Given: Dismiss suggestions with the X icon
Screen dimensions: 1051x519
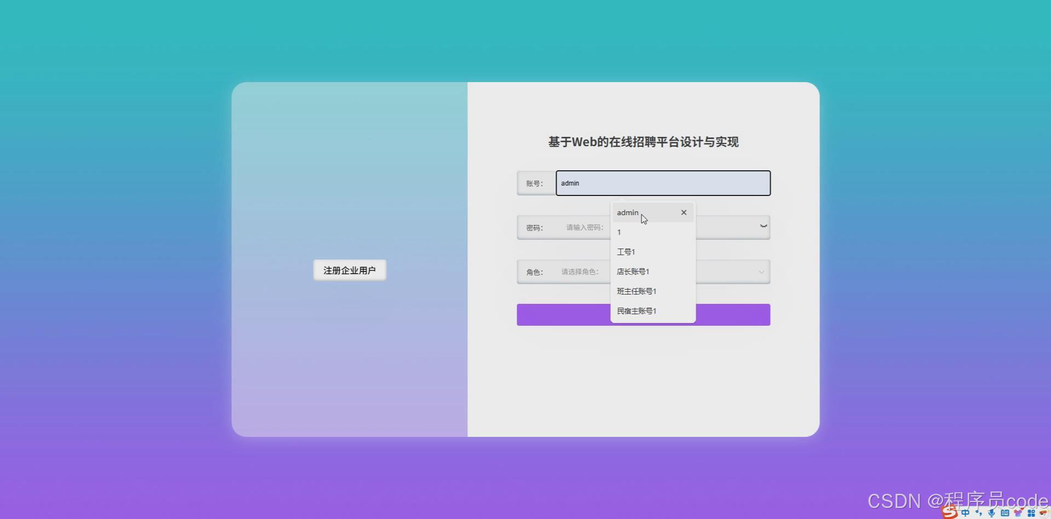Looking at the screenshot, I should pyautogui.click(x=683, y=212).
